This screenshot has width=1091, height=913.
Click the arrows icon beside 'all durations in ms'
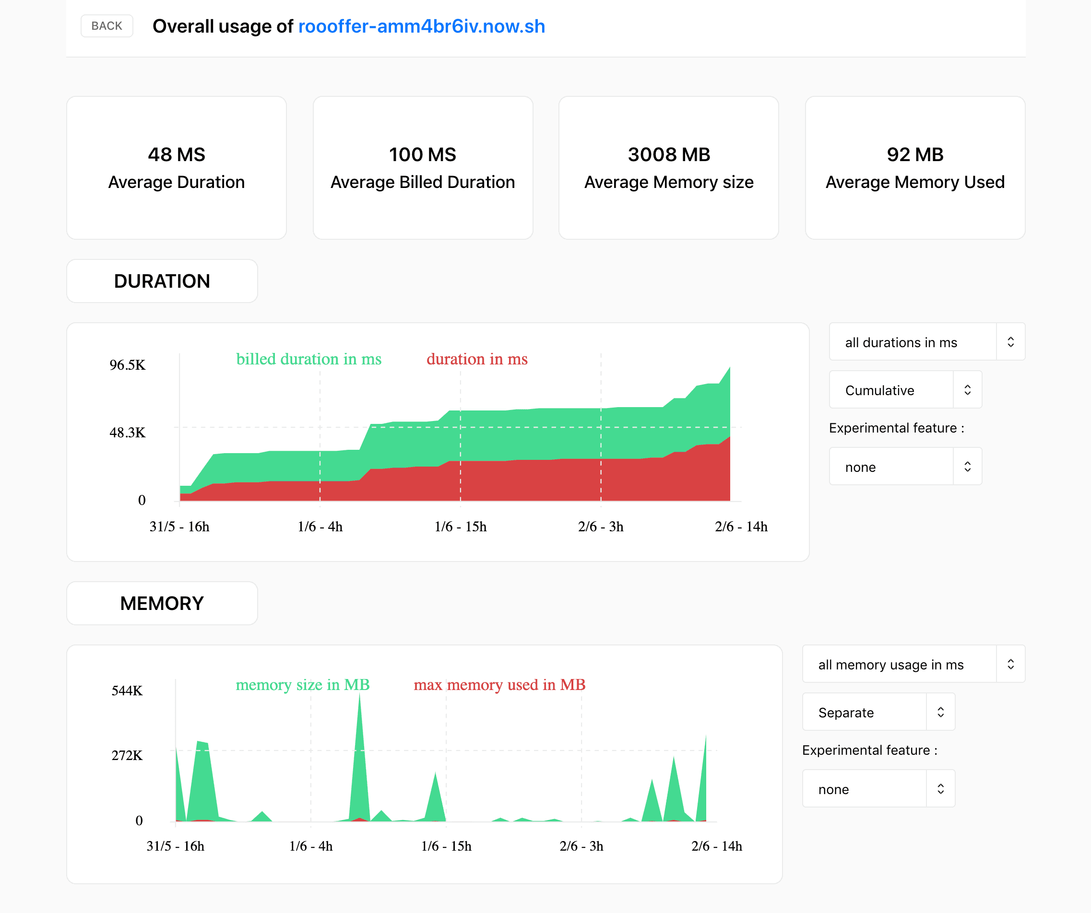pos(1010,342)
